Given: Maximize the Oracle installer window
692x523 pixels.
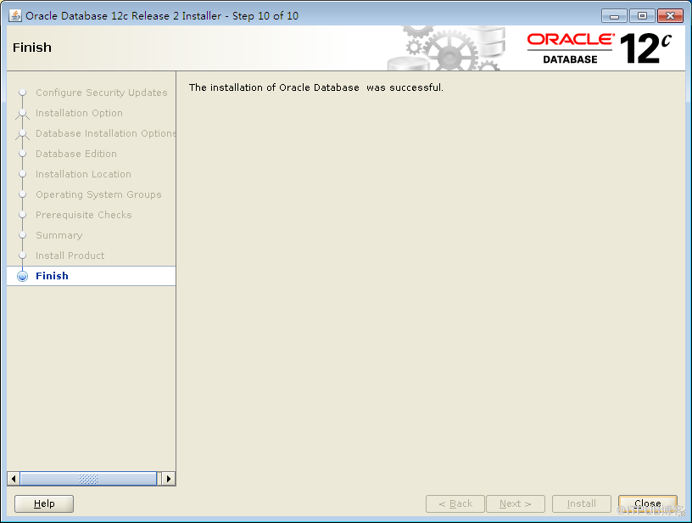Looking at the screenshot, I should pos(642,16).
